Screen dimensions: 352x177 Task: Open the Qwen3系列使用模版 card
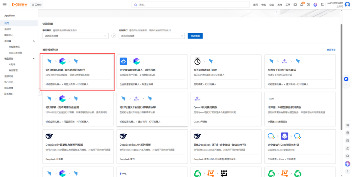(x=226, y=109)
